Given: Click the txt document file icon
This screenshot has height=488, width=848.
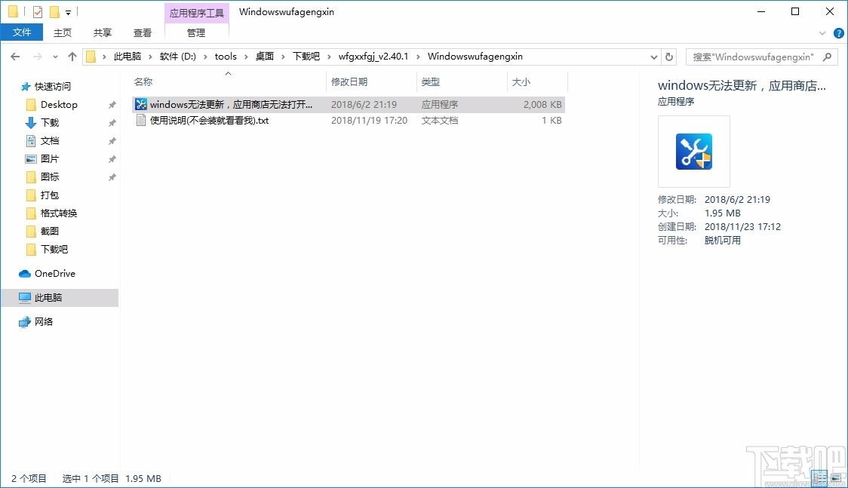Looking at the screenshot, I should (141, 120).
